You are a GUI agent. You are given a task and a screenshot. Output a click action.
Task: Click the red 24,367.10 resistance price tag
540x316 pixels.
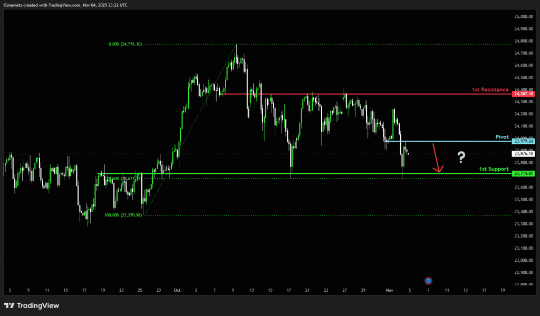click(x=523, y=94)
